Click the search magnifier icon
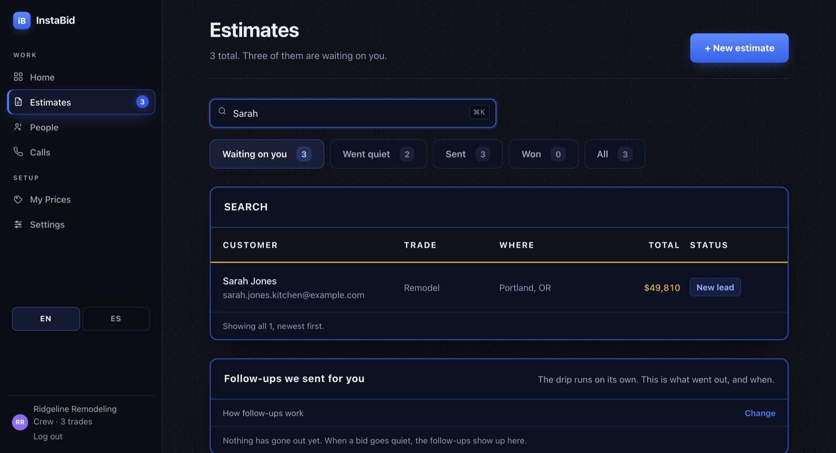 point(222,111)
